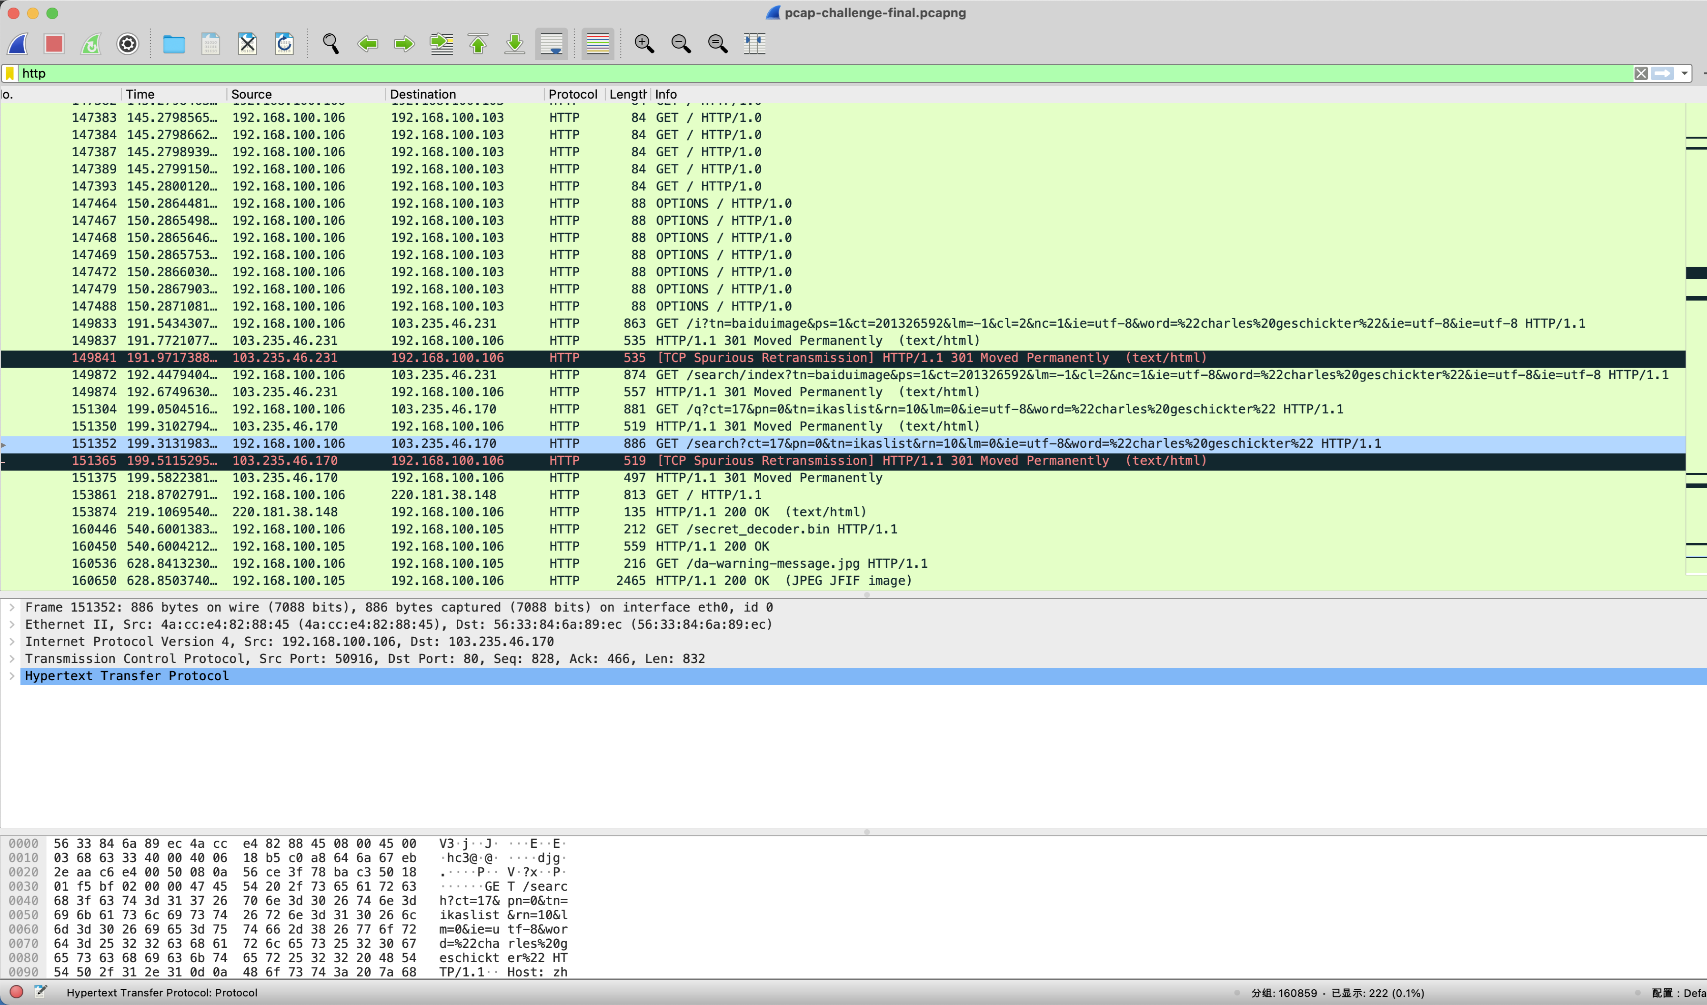Zoom in on packet text
The image size is (1707, 1005).
pos(643,44)
